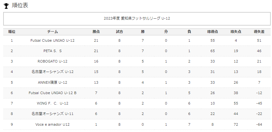Viewport: 272px width, 132px height.
Task: Click the 名古屋オーシャンズ U-12 team name
Action: pyautogui.click(x=52, y=72)
